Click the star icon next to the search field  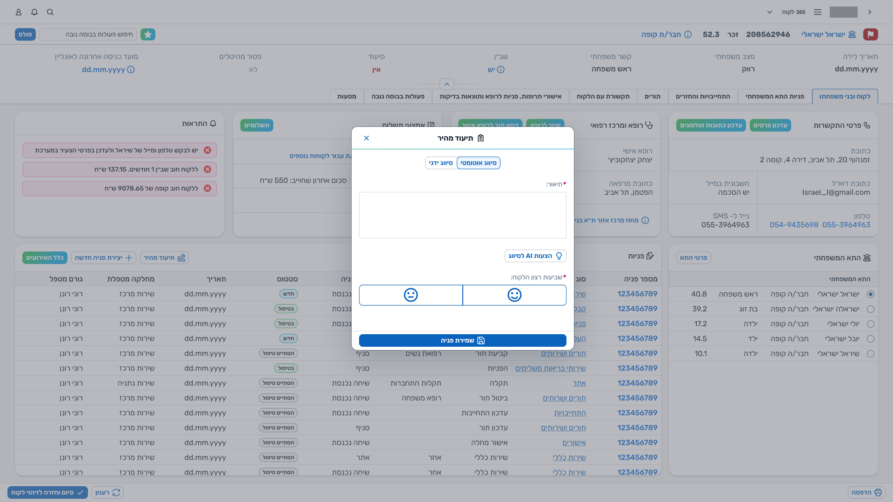tap(148, 34)
